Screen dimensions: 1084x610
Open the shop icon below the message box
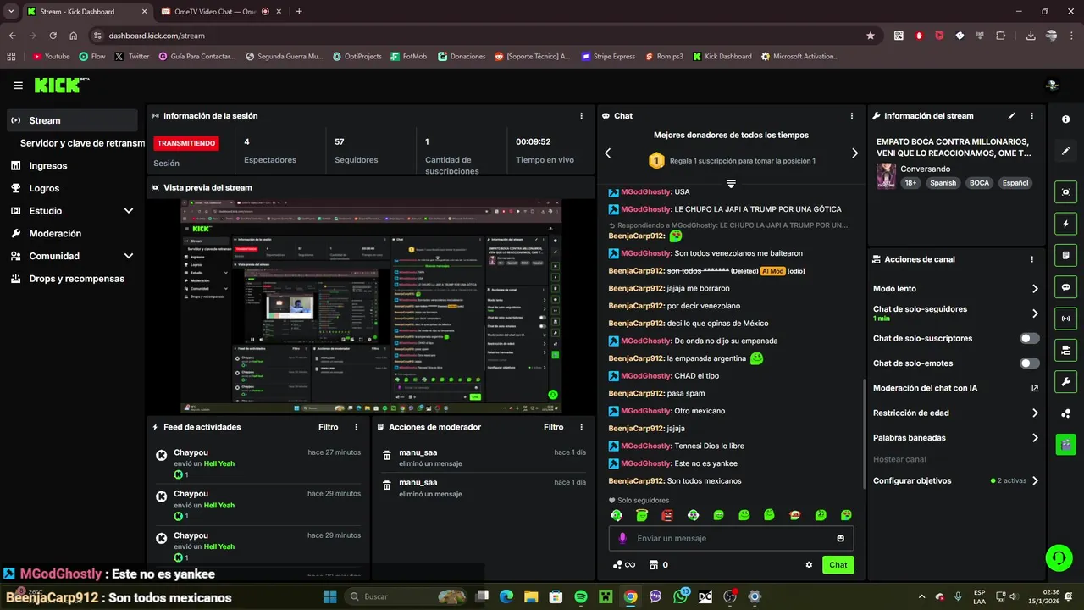pos(653,565)
